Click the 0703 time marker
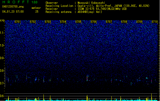Screen dimensions: 160x101 pos(48,22)
